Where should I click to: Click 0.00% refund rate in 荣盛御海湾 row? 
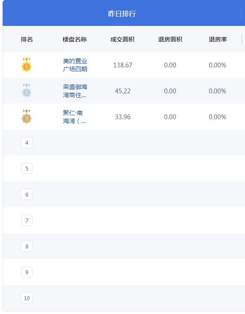click(217, 91)
